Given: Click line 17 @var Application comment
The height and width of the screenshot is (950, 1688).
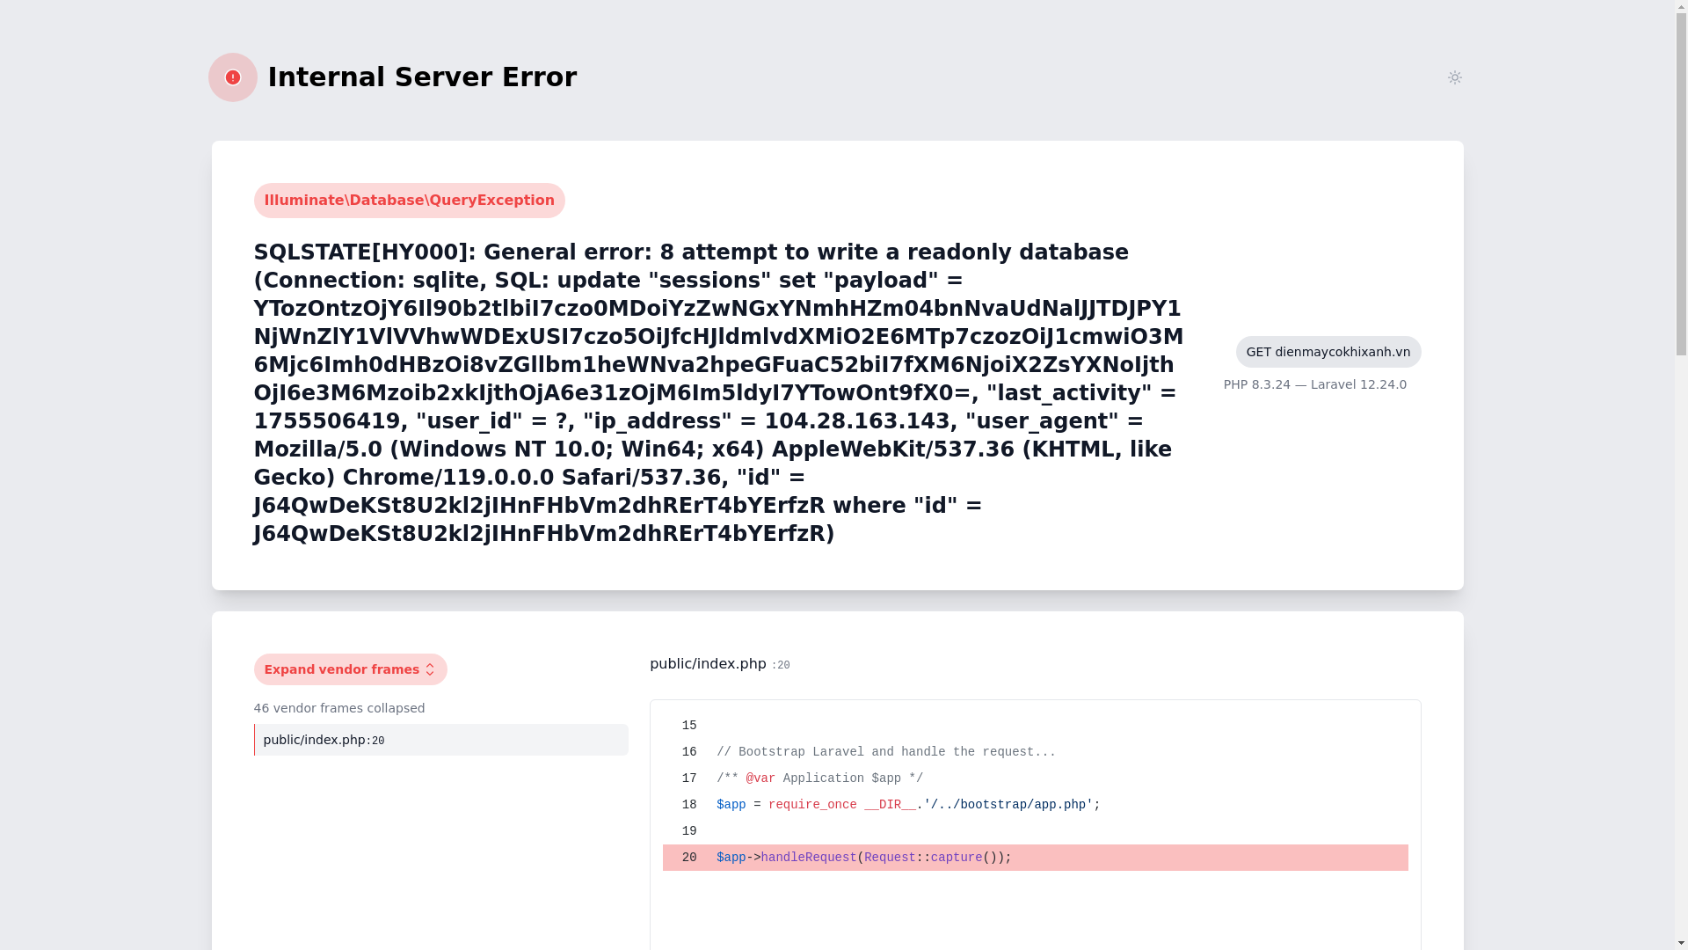Looking at the screenshot, I should pyautogui.click(x=819, y=778).
